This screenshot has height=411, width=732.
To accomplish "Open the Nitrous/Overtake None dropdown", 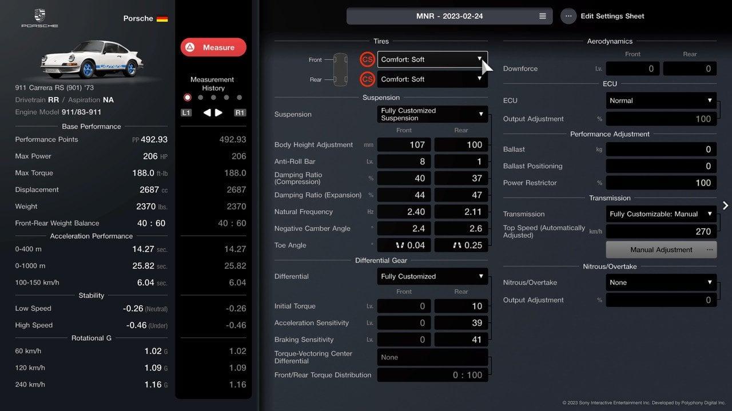I will pos(661,283).
